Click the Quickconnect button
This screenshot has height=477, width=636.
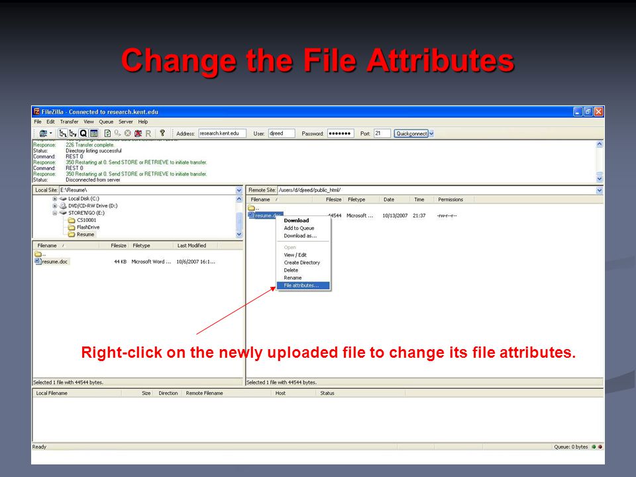[x=411, y=133]
